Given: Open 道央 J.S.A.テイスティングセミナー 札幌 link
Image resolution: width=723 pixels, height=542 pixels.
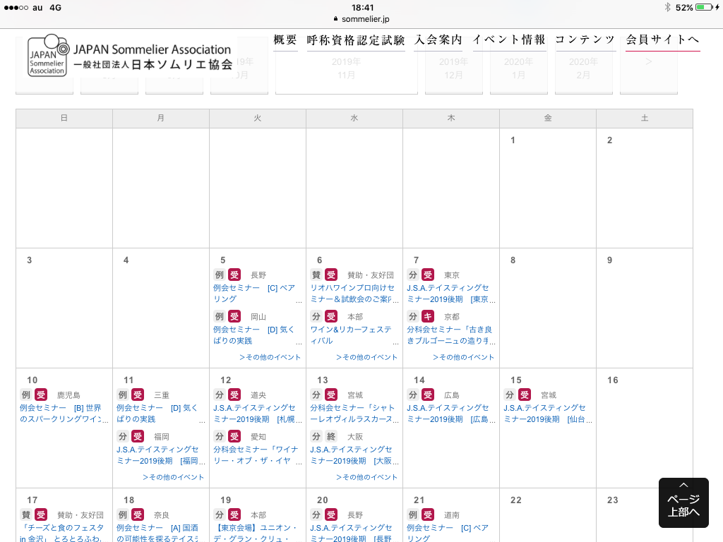Looking at the screenshot, I should pyautogui.click(x=256, y=414).
